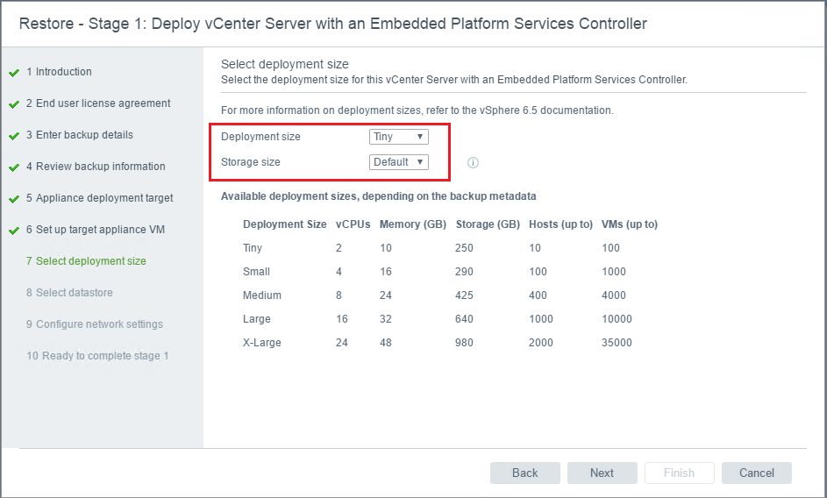This screenshot has width=827, height=498.
Task: Cancel the restore wizard
Action: coord(756,473)
